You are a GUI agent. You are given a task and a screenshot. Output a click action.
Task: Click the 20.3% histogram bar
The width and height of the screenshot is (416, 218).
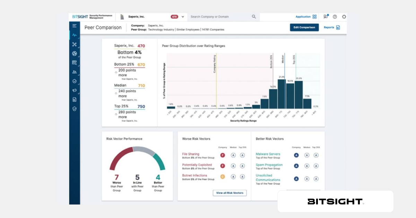(298, 95)
